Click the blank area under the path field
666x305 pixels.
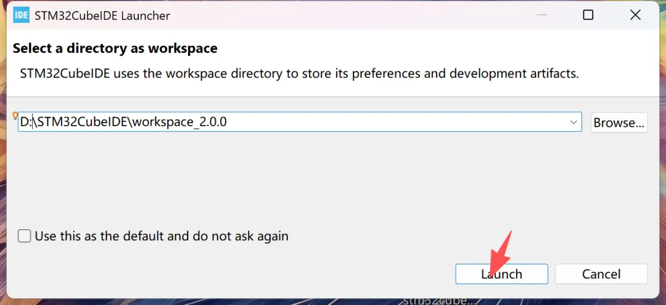click(x=296, y=179)
